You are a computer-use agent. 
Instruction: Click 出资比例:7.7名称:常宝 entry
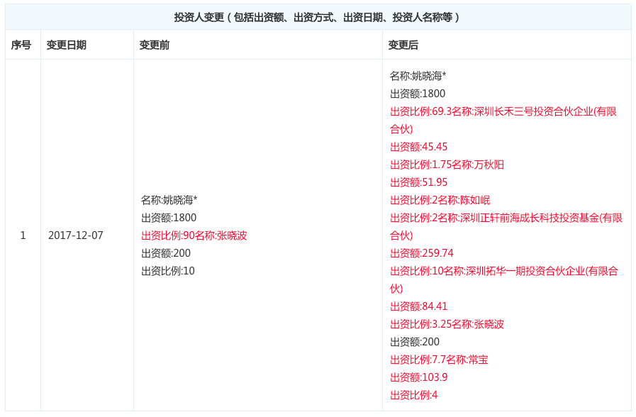click(x=439, y=360)
